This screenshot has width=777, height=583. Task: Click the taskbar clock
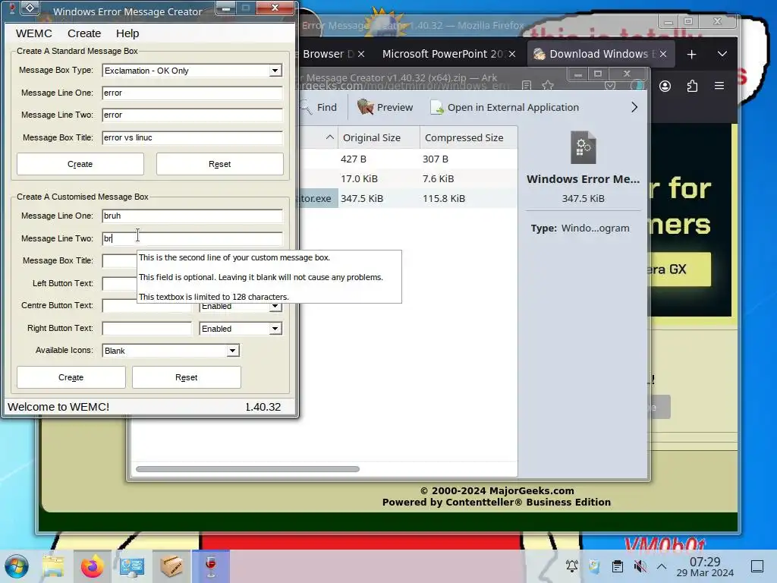point(705,566)
